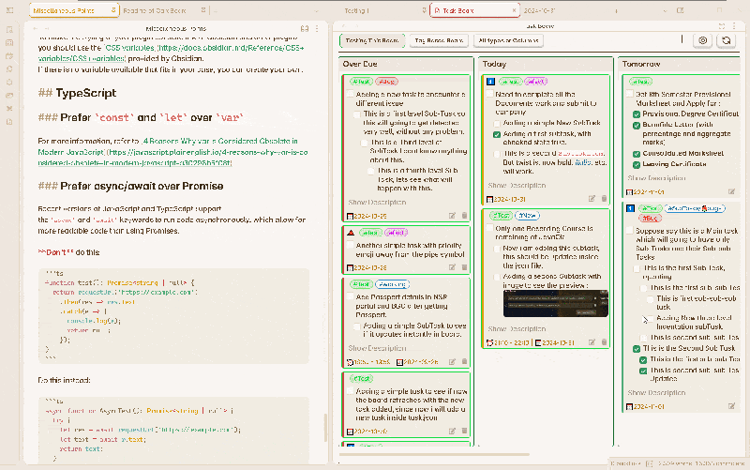Edit the 'Suppose say this is a Main task' card
Viewport: 750px width, 470px height.
pos(731,406)
